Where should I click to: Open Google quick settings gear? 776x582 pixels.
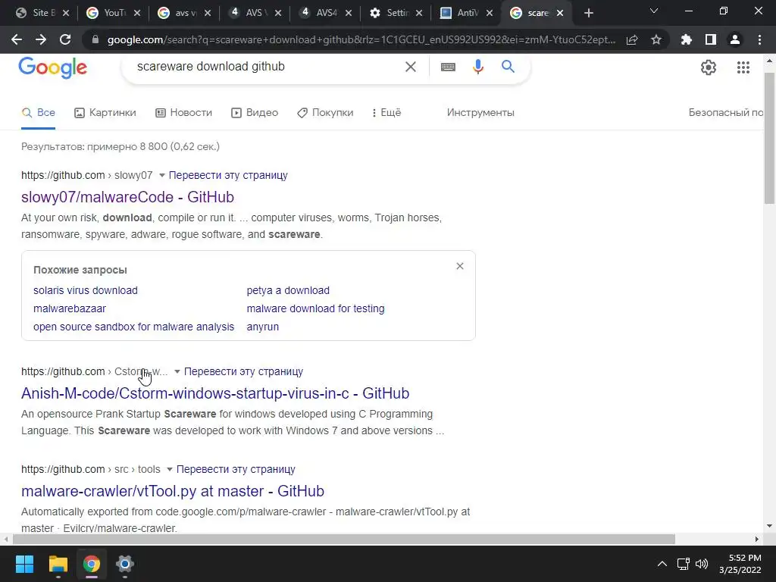(x=709, y=67)
